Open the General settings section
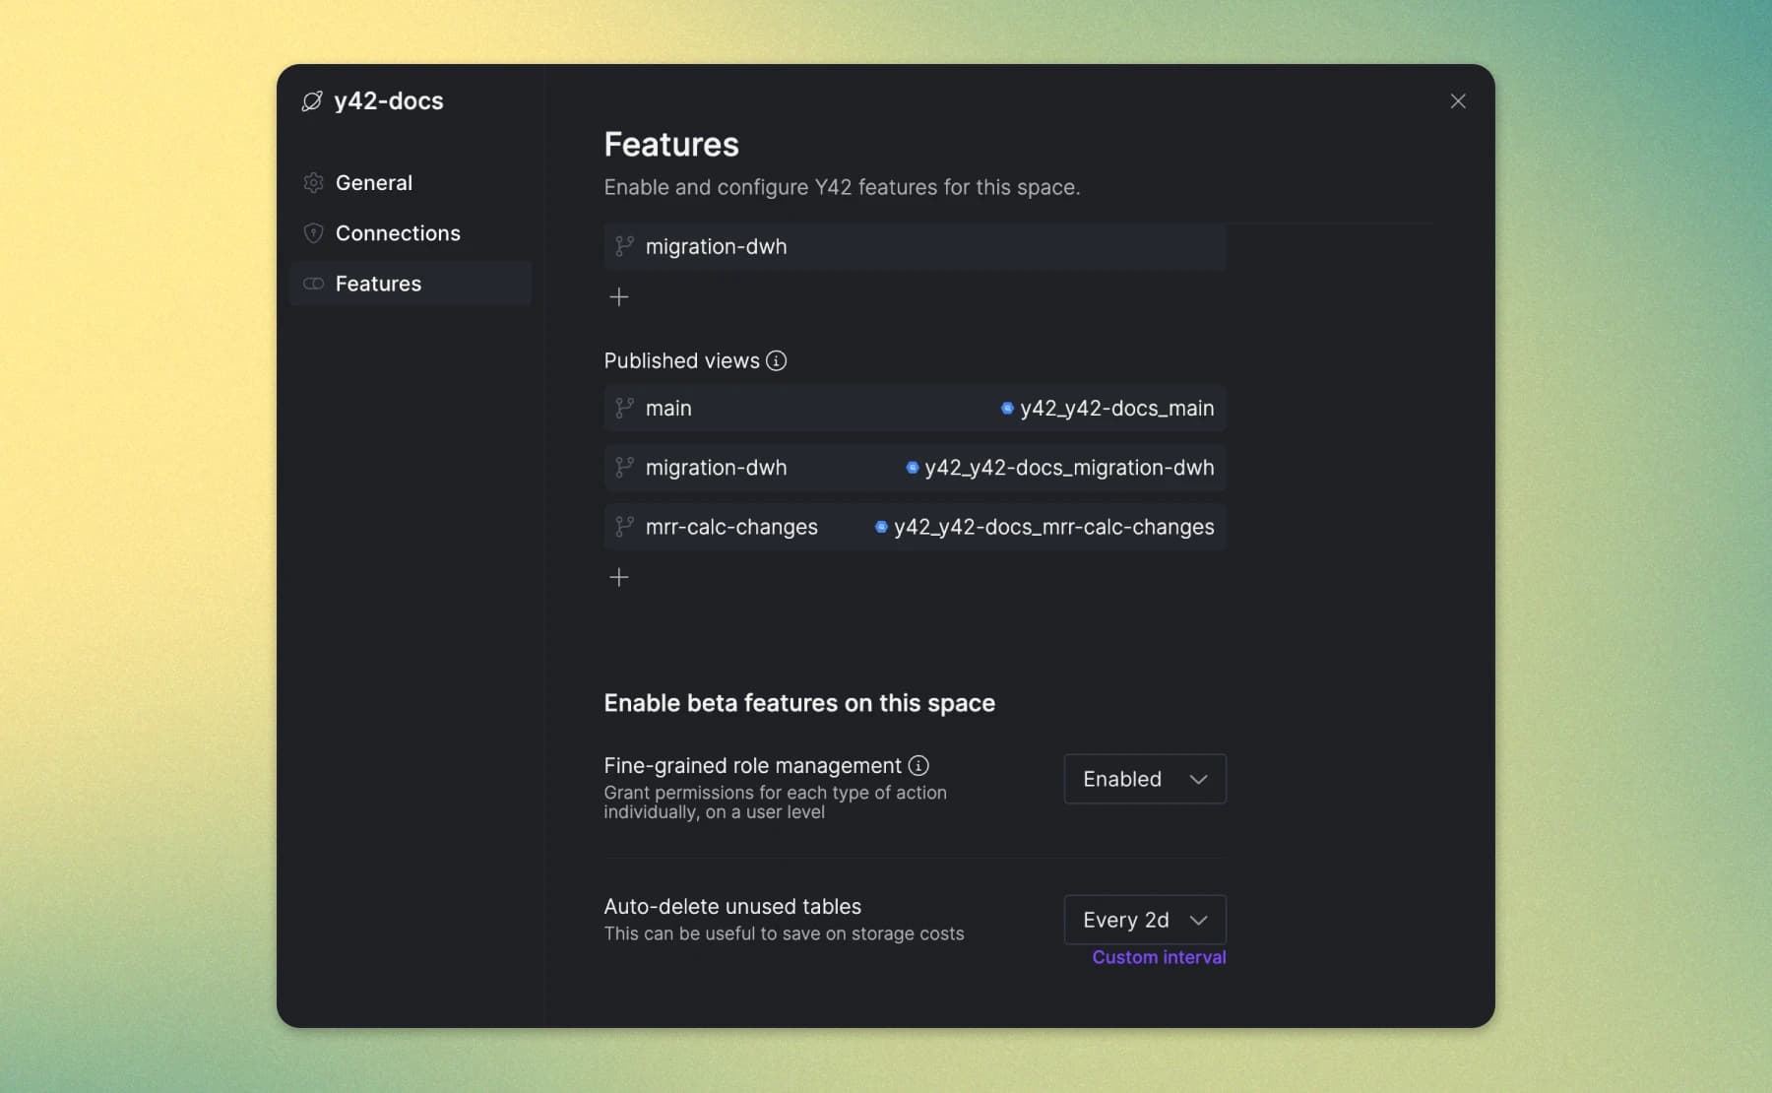Image resolution: width=1772 pixels, height=1093 pixels. pos(411,183)
